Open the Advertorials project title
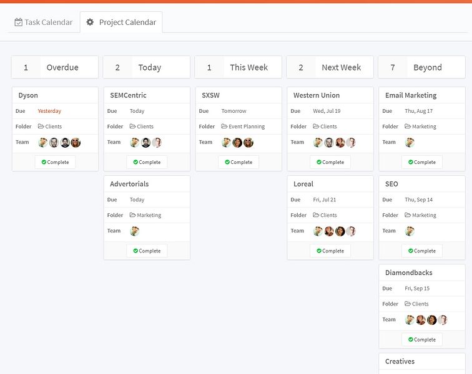 click(129, 184)
